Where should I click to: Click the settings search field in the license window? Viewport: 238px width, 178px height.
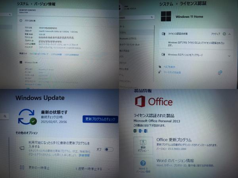point(136,17)
